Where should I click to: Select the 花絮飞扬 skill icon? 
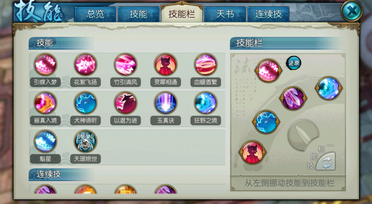click(x=85, y=65)
